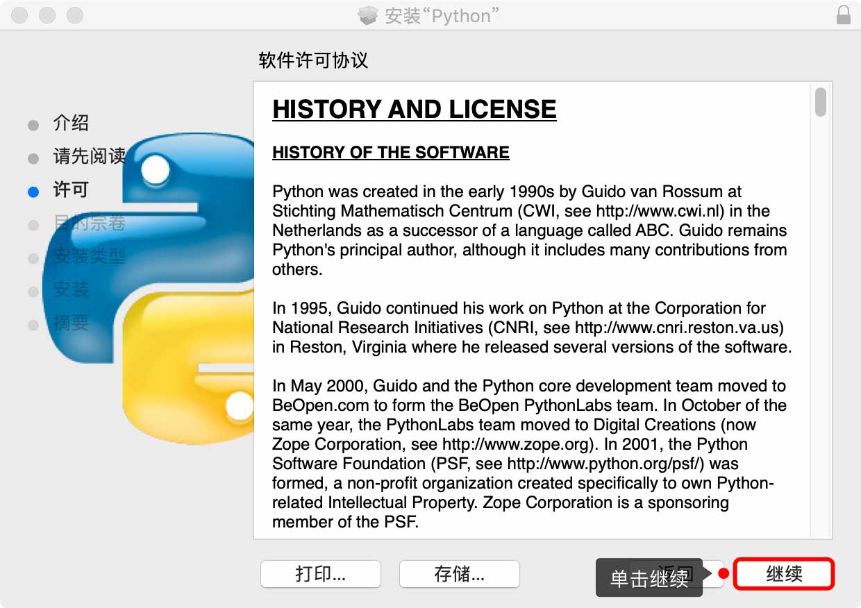Click the red dot beside the 继续 button
This screenshot has width=861, height=608.
coord(724,574)
